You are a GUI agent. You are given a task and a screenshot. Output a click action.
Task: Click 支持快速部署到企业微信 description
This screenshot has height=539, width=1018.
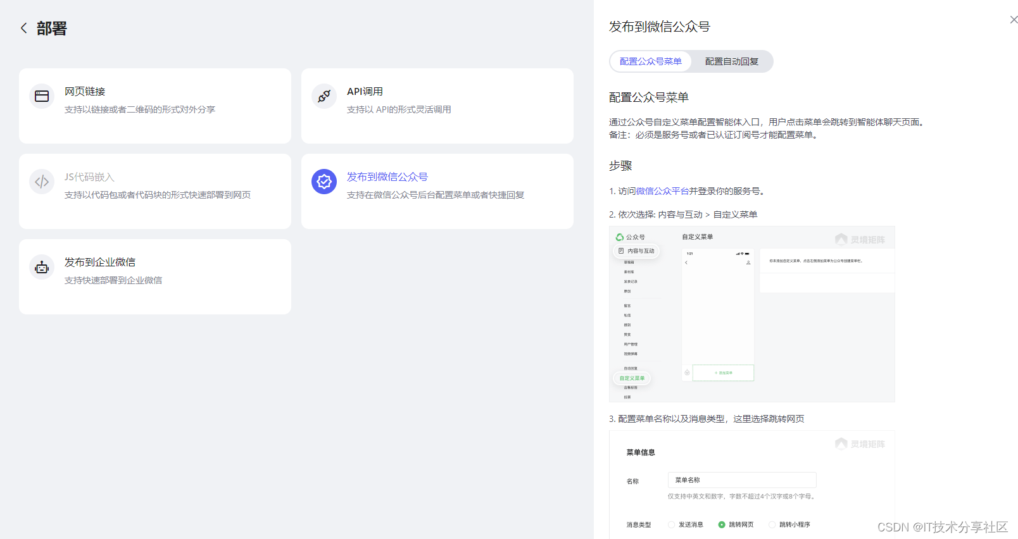pos(113,280)
